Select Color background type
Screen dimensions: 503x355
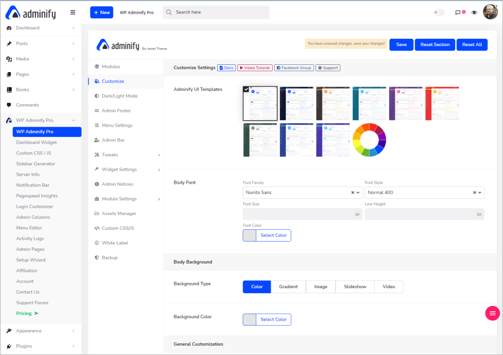[x=256, y=287]
